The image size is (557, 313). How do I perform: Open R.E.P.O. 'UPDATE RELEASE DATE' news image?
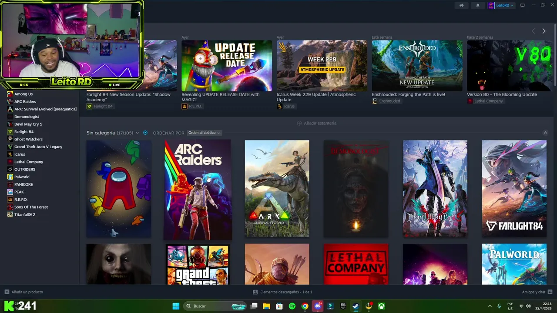pos(227,66)
